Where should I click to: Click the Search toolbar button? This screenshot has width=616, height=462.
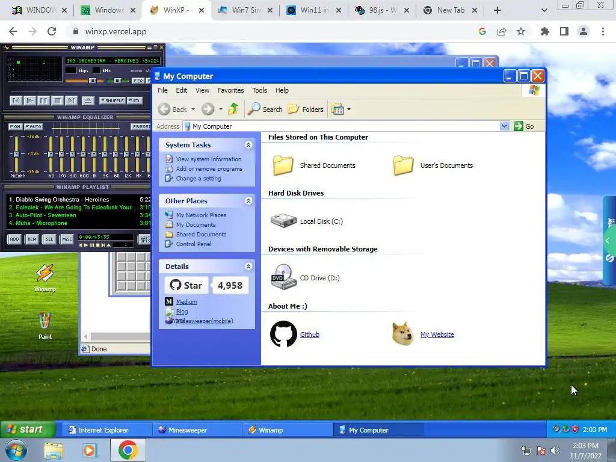[x=265, y=109]
